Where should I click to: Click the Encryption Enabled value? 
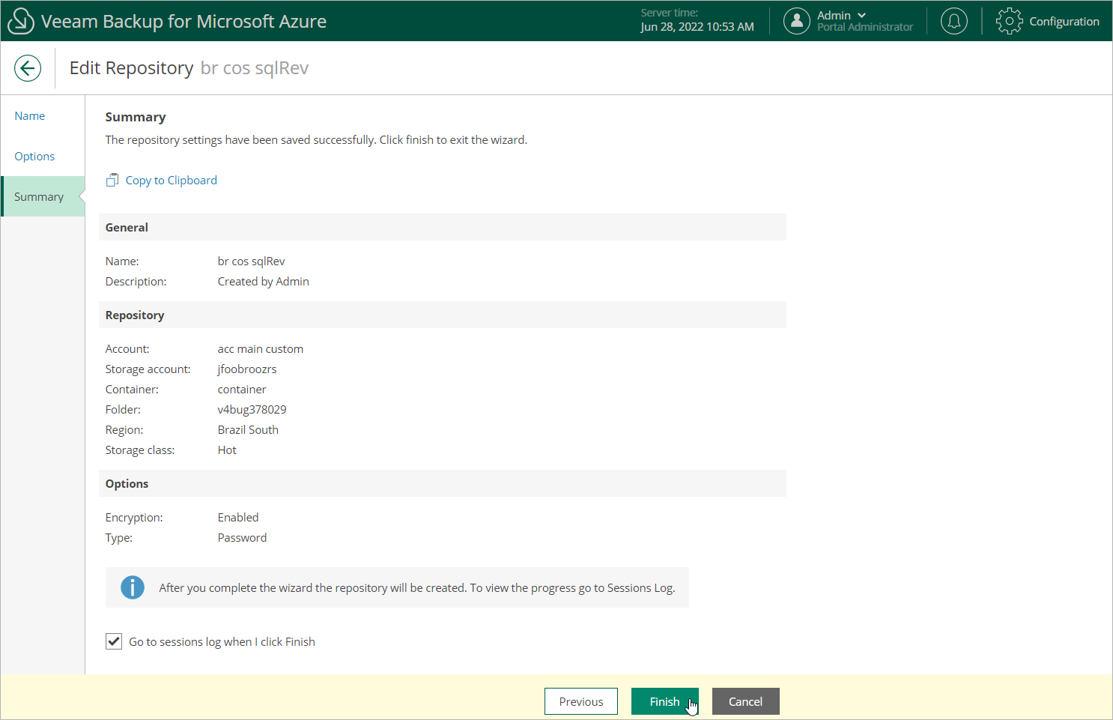coord(238,517)
